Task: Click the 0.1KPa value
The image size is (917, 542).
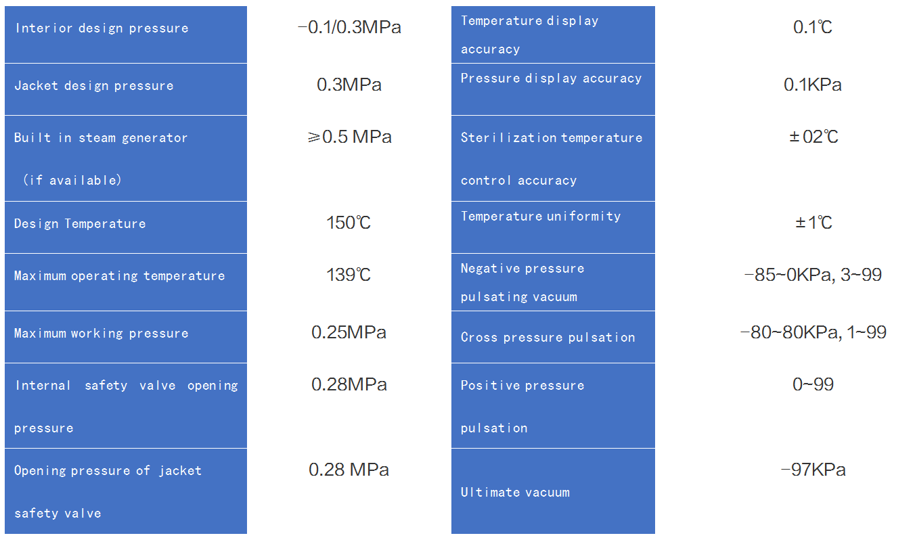Action: tap(812, 85)
